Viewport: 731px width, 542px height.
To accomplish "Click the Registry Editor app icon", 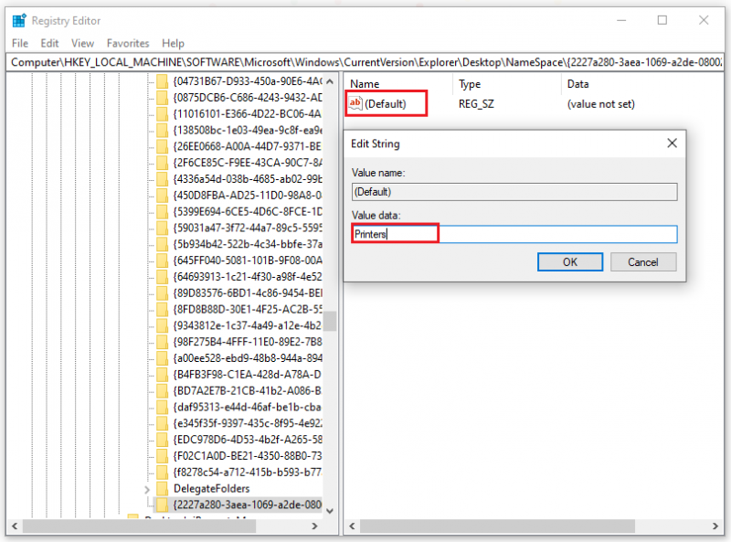I will pyautogui.click(x=19, y=20).
